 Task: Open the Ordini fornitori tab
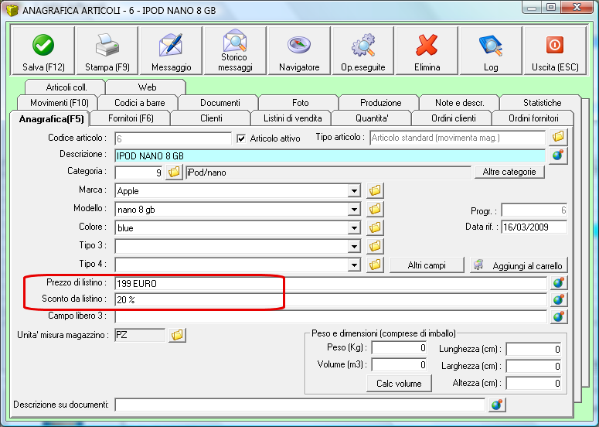(x=533, y=118)
